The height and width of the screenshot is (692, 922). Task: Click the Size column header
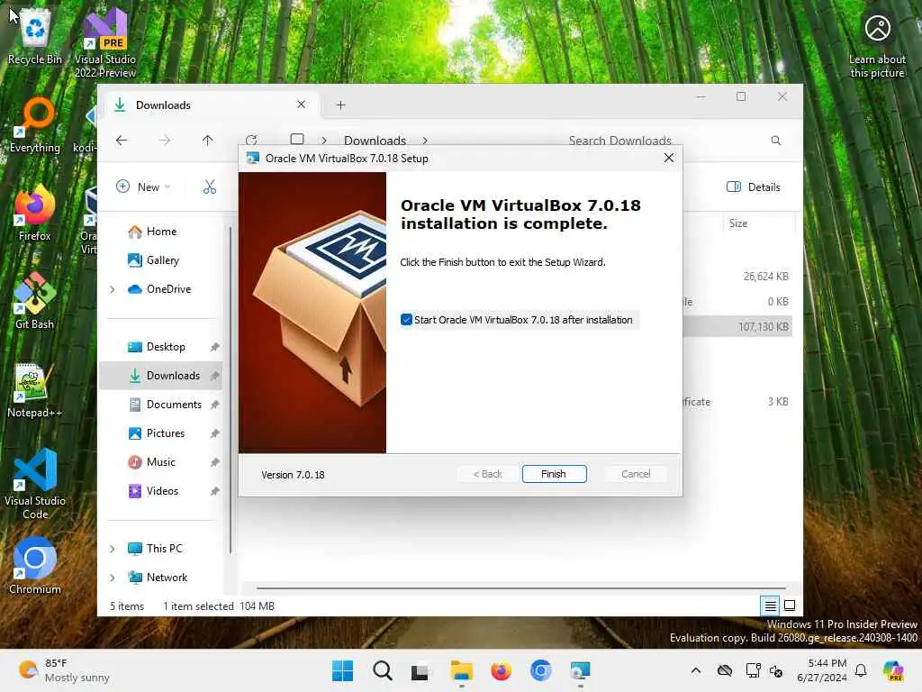(x=757, y=223)
